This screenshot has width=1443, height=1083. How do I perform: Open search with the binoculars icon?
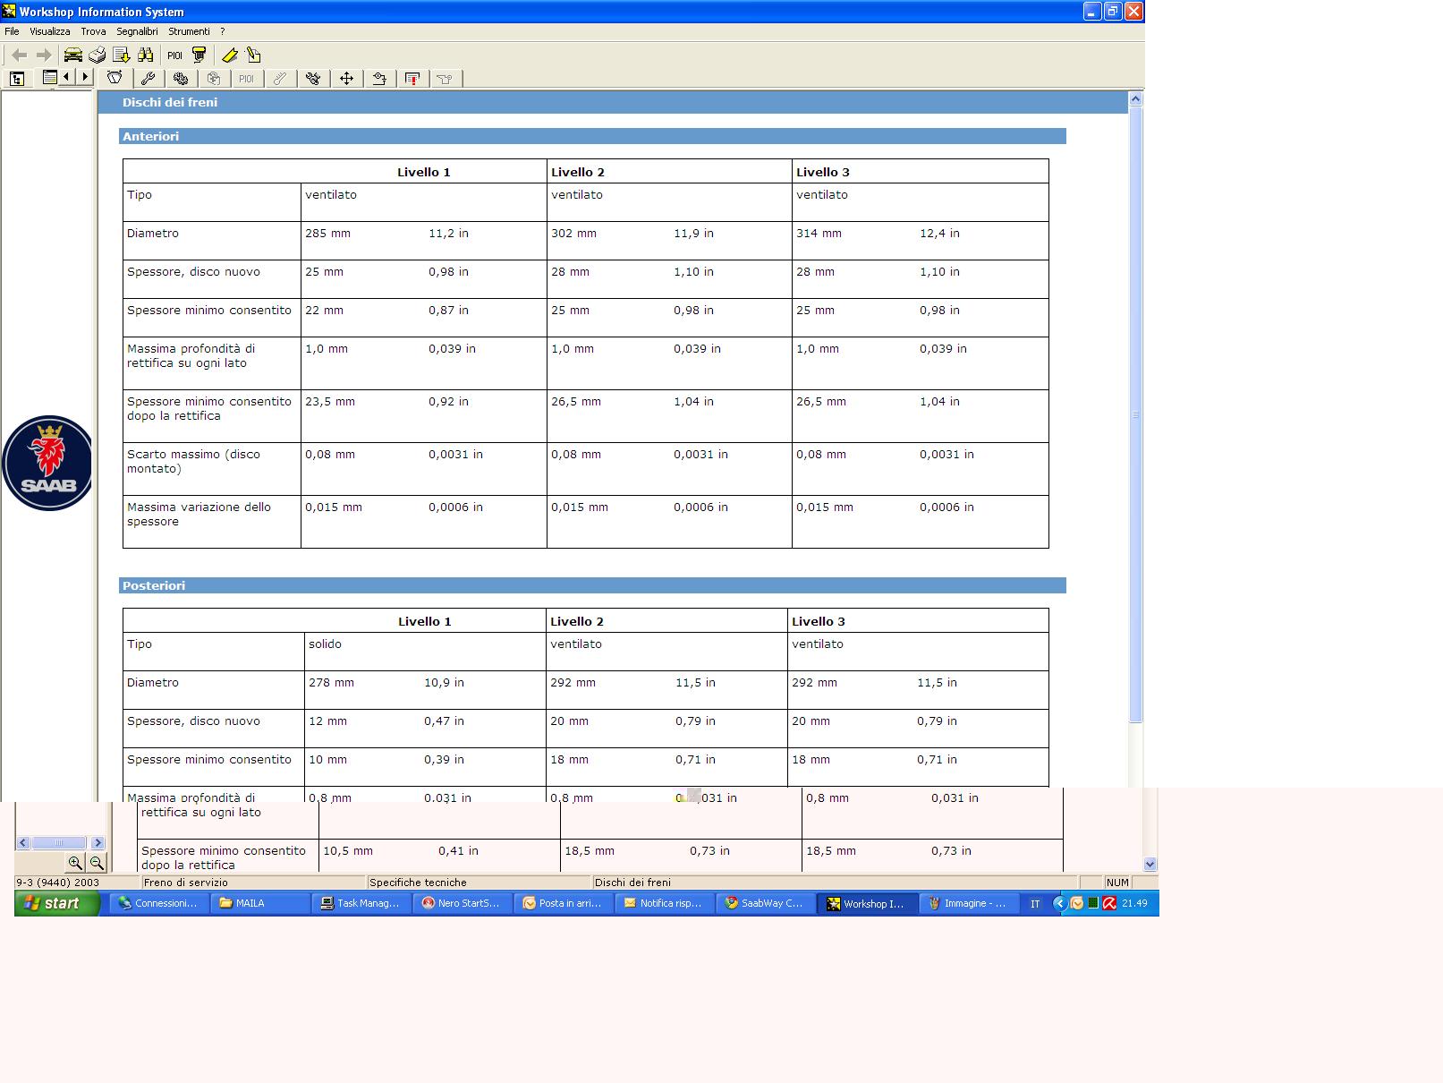(x=146, y=55)
